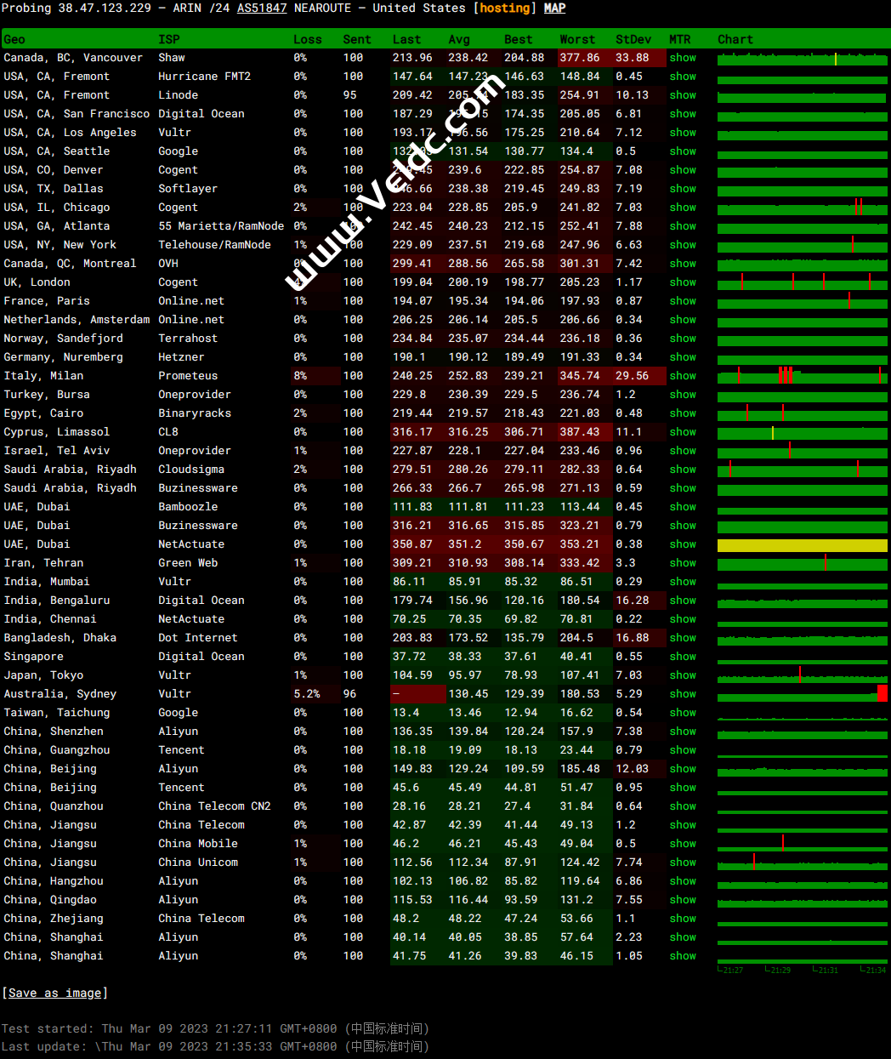The image size is (891, 1059).
Task: Show MTR for Canada, BC, Vancouver Shaw
Action: pos(682,58)
